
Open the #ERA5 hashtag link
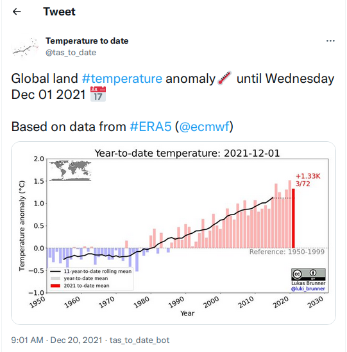point(151,127)
